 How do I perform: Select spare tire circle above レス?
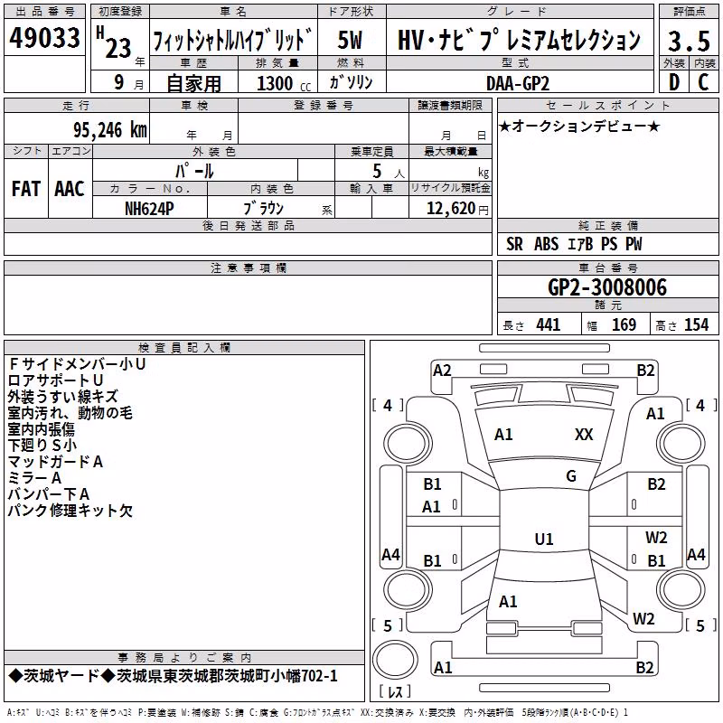tap(395, 660)
